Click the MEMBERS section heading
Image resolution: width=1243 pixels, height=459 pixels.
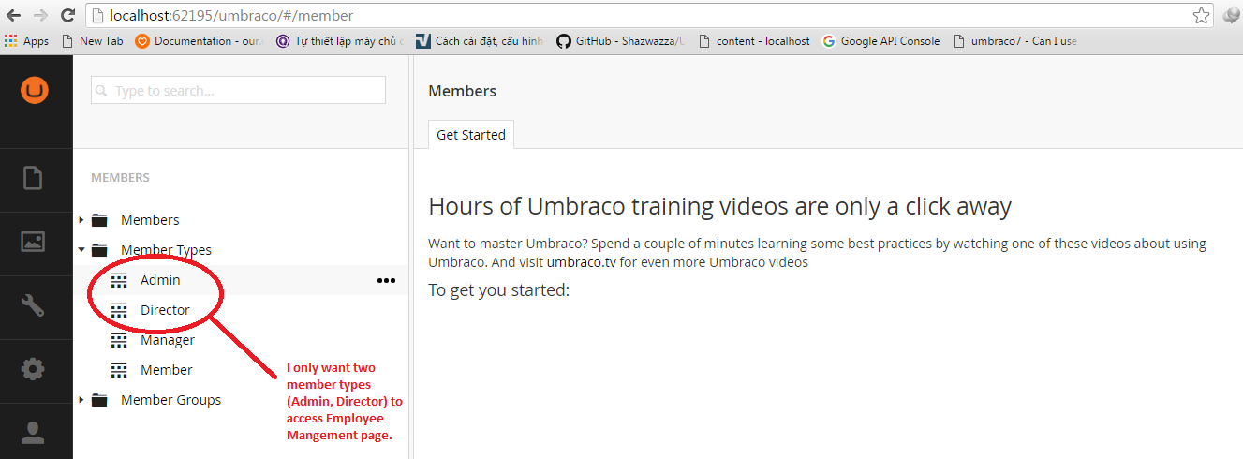pyautogui.click(x=120, y=178)
